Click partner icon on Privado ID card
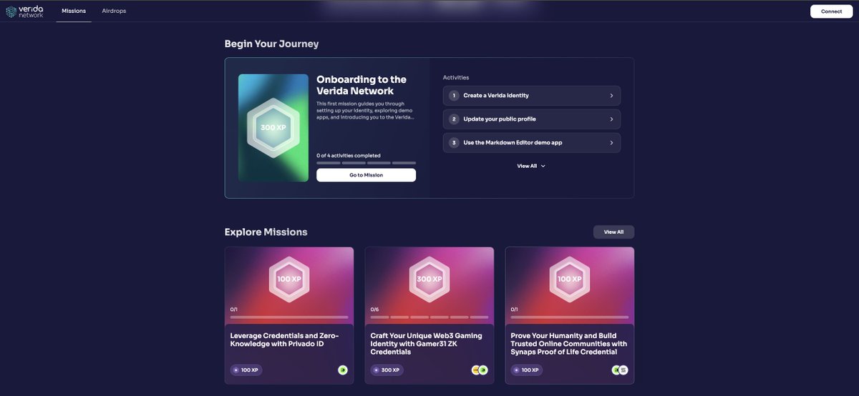The width and height of the screenshot is (859, 396). pyautogui.click(x=343, y=370)
